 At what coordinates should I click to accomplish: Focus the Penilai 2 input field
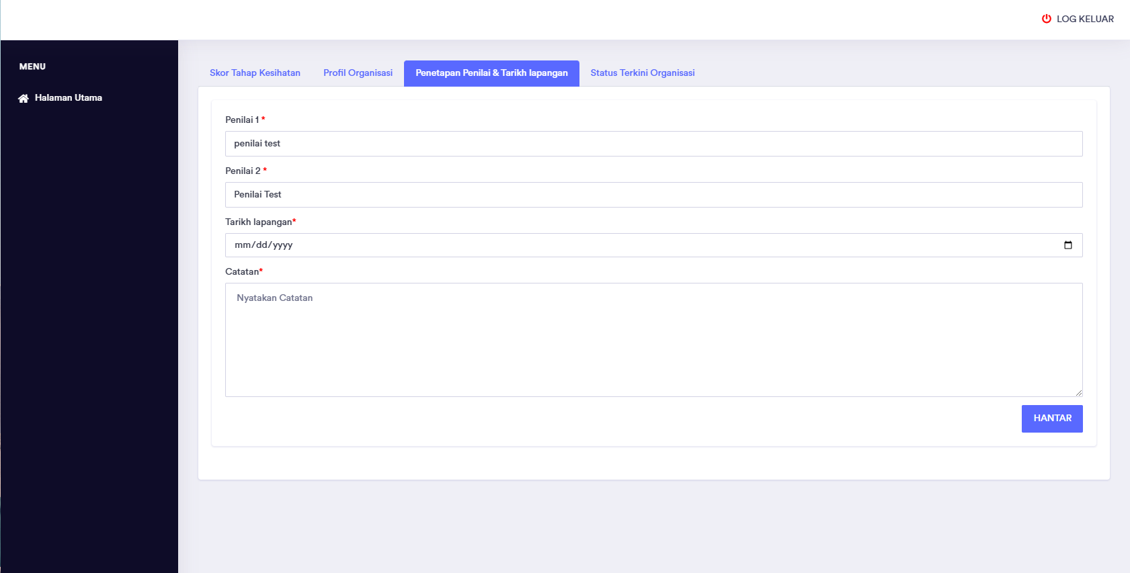[653, 195]
